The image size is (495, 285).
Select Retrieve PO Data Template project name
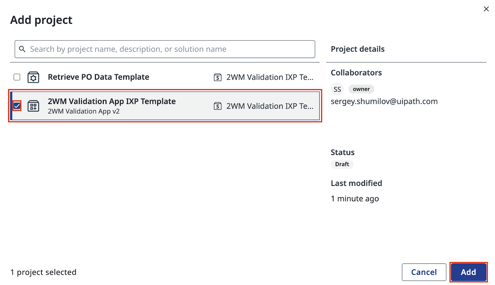(98, 77)
